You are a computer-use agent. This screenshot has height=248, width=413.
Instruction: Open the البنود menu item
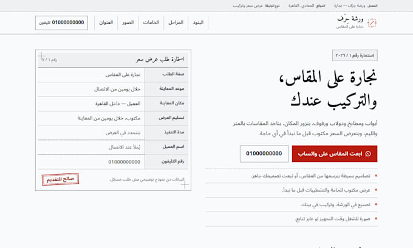pos(198,22)
